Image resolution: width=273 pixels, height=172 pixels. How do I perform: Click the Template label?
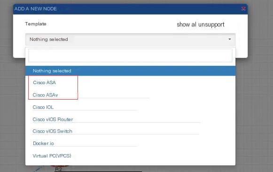click(x=36, y=24)
